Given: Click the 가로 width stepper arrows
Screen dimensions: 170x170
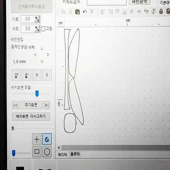Looking at the screenshot, I should (37, 19).
